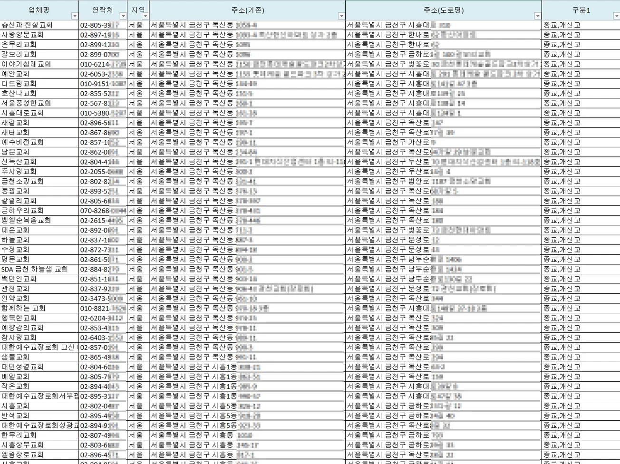The image size is (620, 464).
Task: Select the 남문교회 cell
Action: pos(39,152)
